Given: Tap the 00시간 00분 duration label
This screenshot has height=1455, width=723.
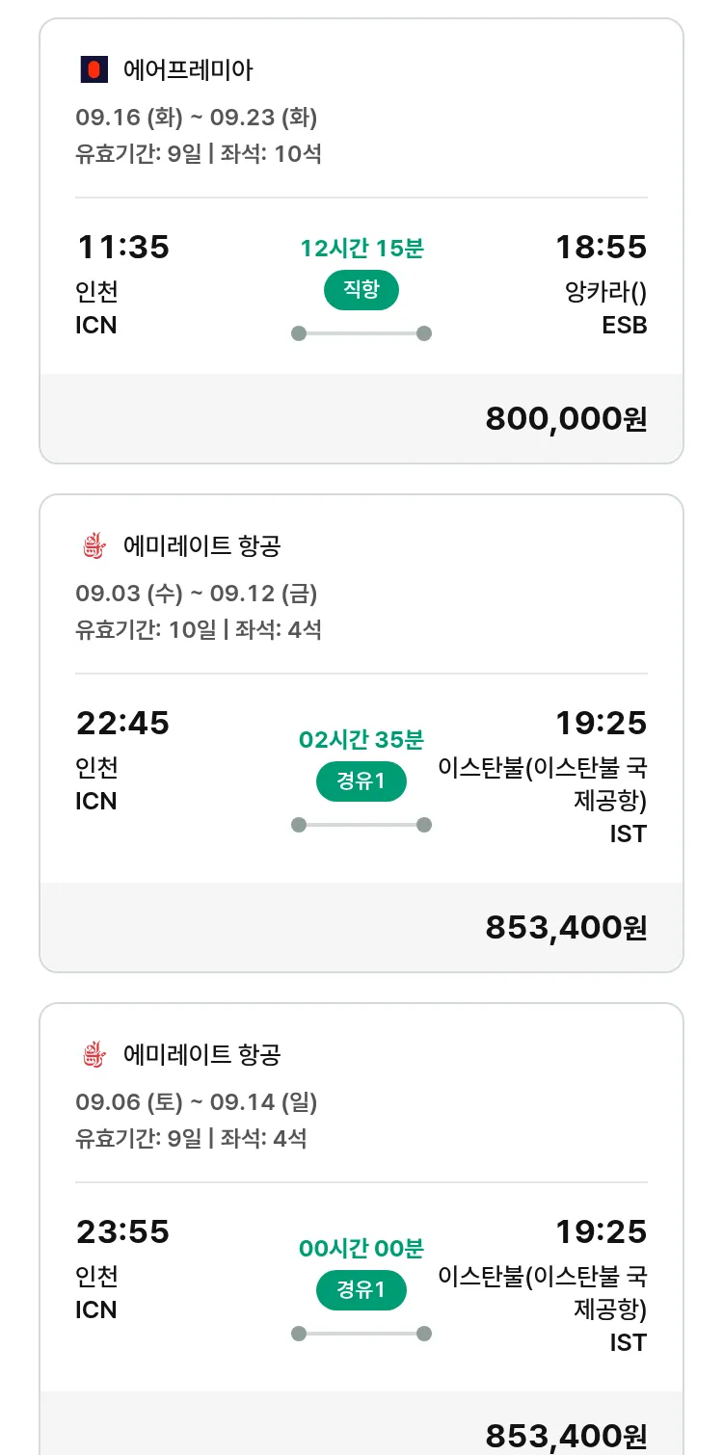Looking at the screenshot, I should [x=361, y=1249].
